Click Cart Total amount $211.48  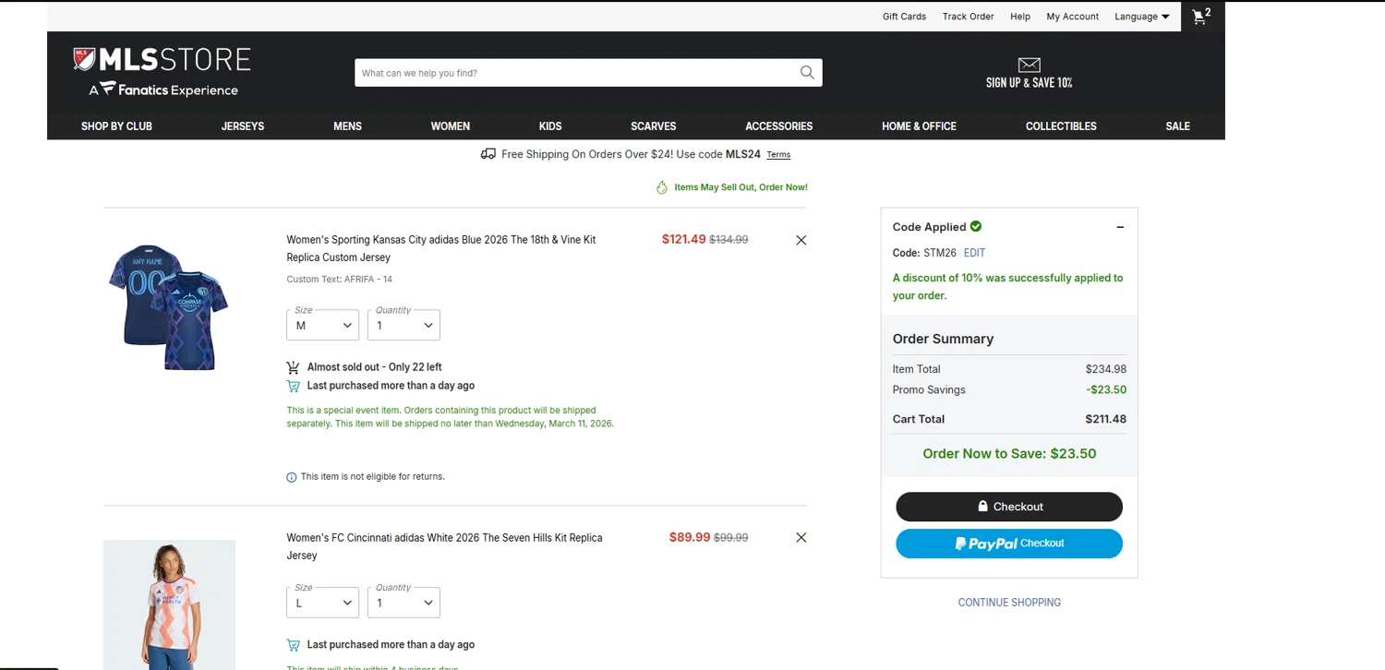[x=1105, y=419]
